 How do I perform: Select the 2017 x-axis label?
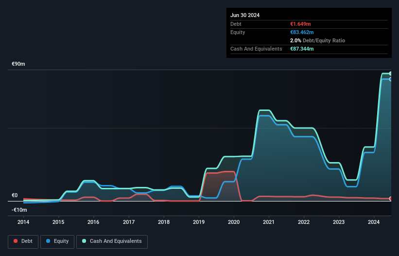pos(129,222)
